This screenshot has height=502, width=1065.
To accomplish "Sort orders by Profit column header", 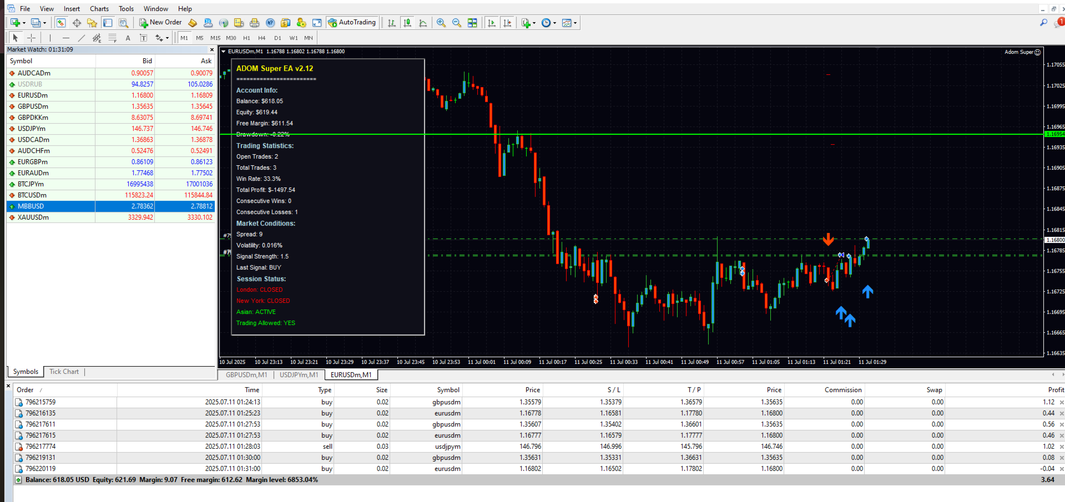I will coord(1056,390).
